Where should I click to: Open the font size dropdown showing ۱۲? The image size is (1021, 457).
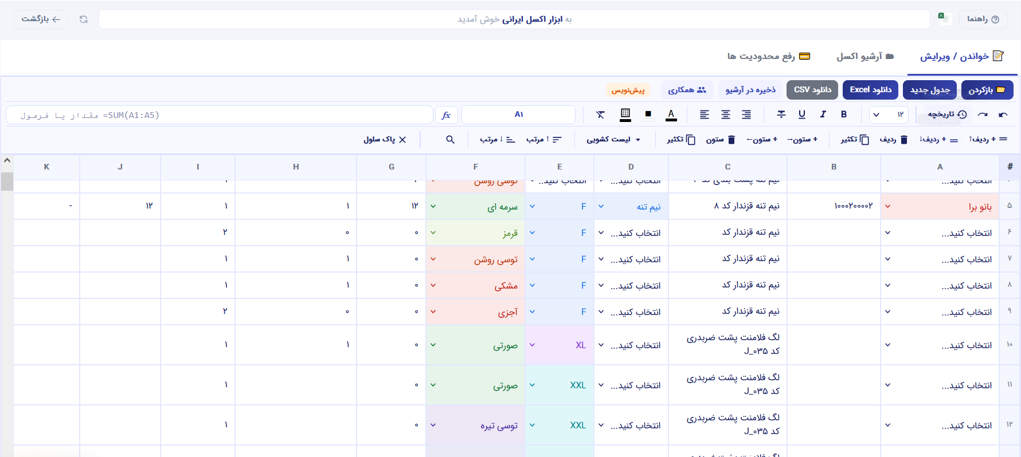[889, 115]
